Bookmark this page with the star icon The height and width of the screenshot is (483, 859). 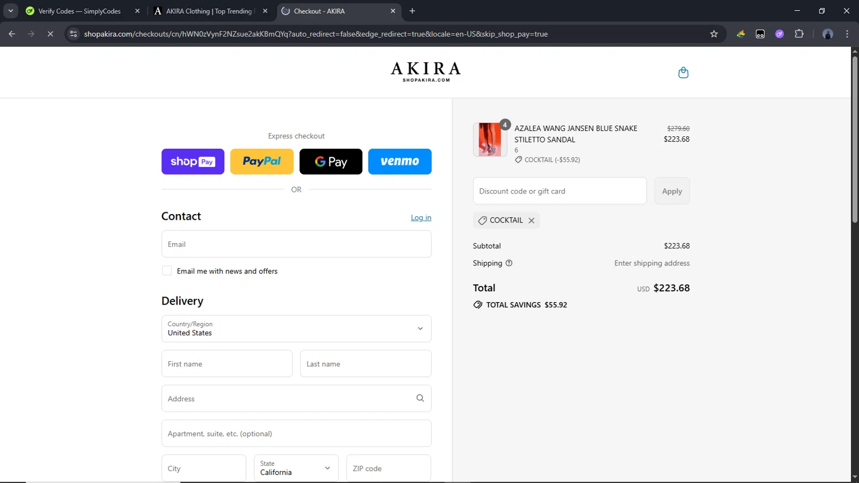(714, 34)
